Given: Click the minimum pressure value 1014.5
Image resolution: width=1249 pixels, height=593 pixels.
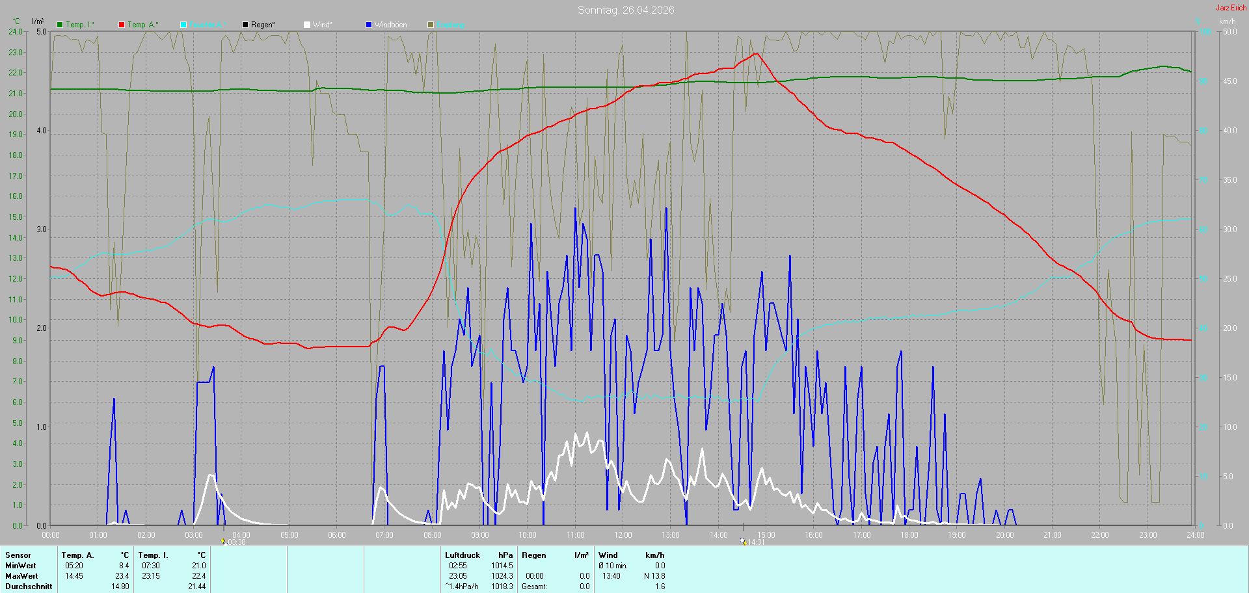Looking at the screenshot, I should (502, 566).
